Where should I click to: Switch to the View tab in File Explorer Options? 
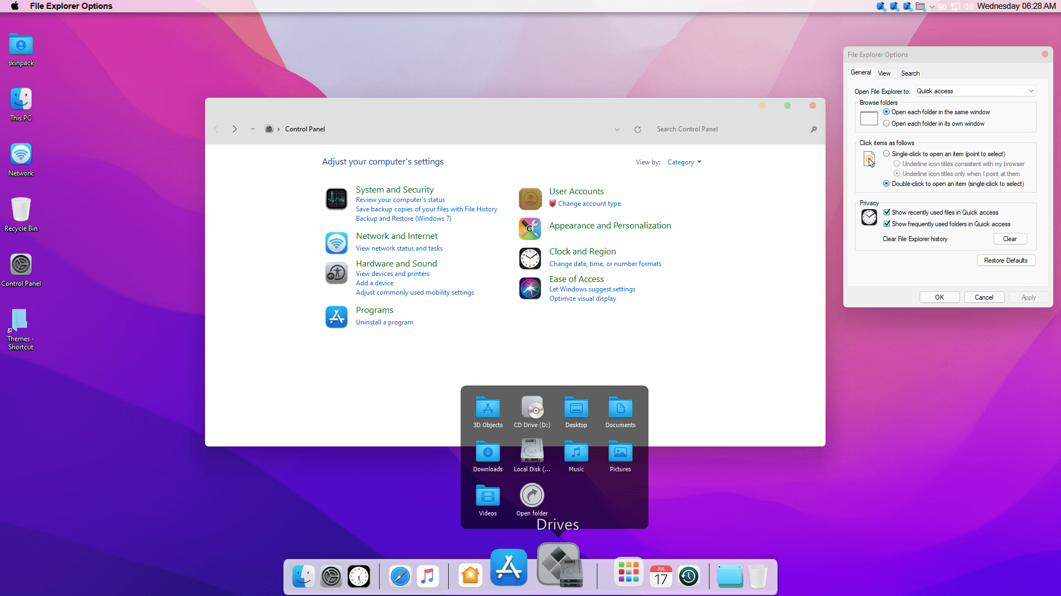(x=884, y=73)
